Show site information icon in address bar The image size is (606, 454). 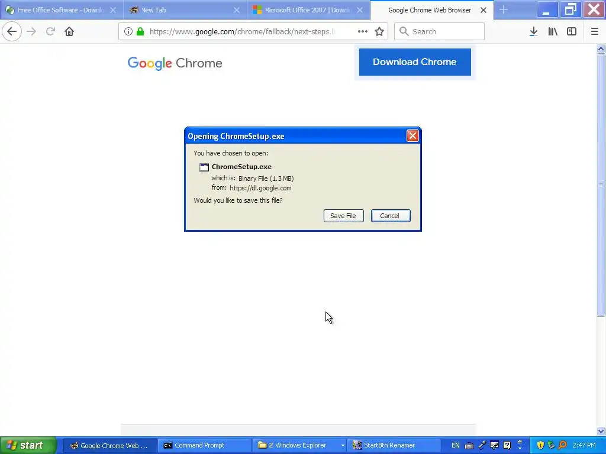point(128,31)
